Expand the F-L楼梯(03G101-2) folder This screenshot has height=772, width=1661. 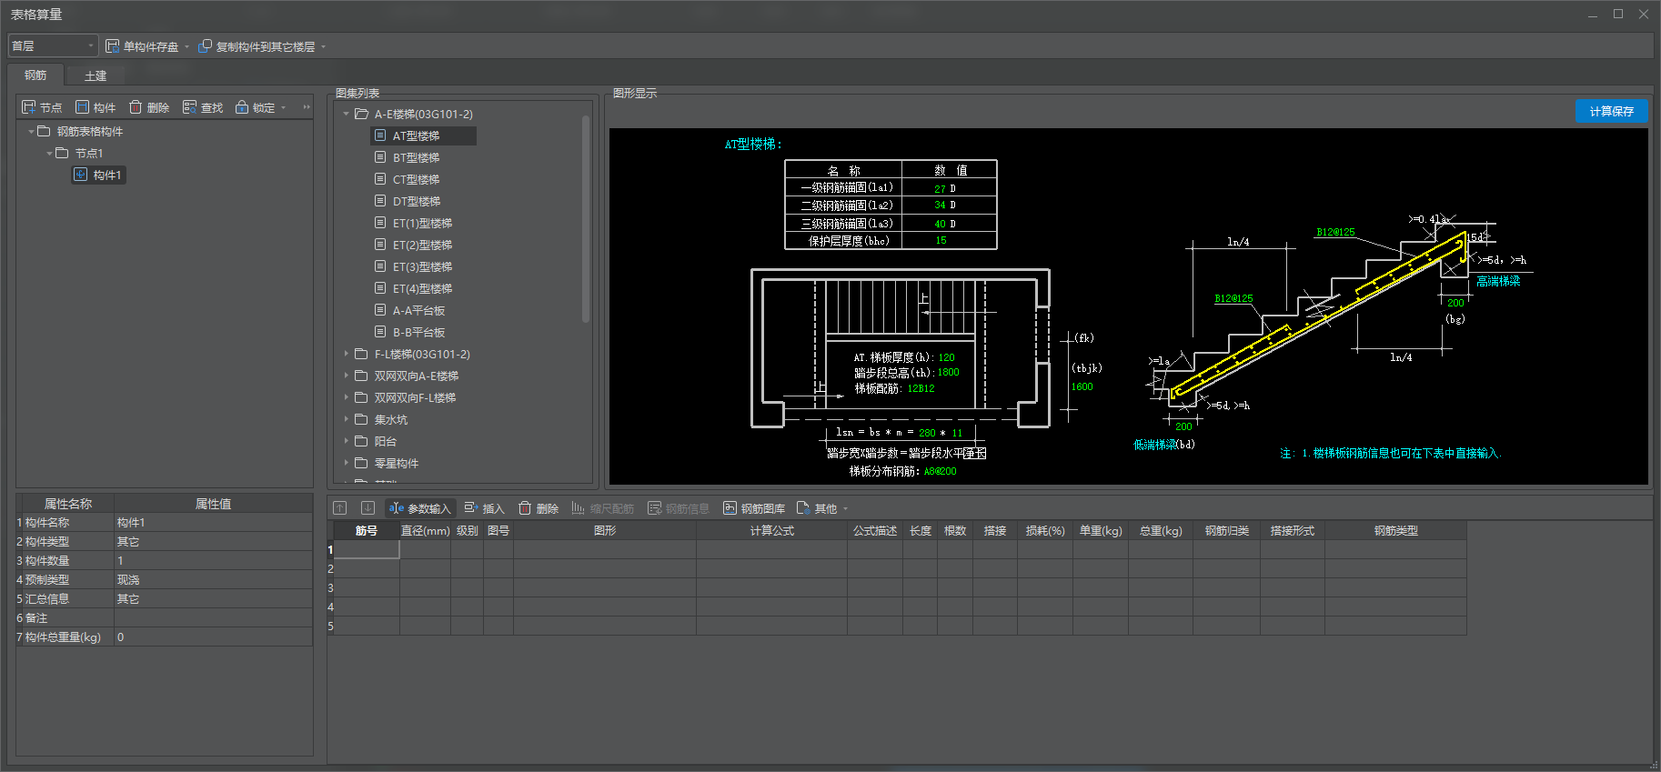coord(347,354)
